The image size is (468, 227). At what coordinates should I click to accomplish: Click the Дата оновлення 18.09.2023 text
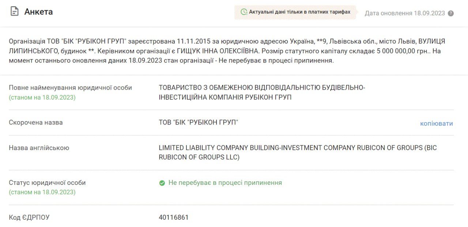(406, 12)
